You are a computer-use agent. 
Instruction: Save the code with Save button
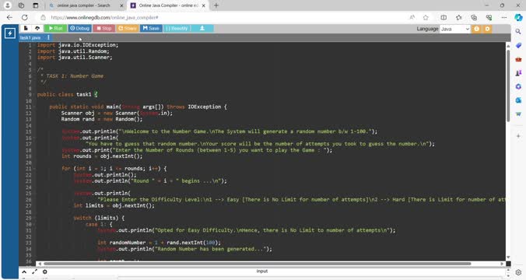point(151,29)
